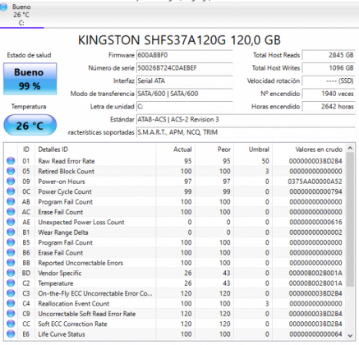The image size is (359, 345).
Task: Click the KINGSTON SHFS37A120G drive title
Action: click(179, 40)
